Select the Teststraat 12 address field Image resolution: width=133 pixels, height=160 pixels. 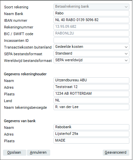click(x=91, y=87)
